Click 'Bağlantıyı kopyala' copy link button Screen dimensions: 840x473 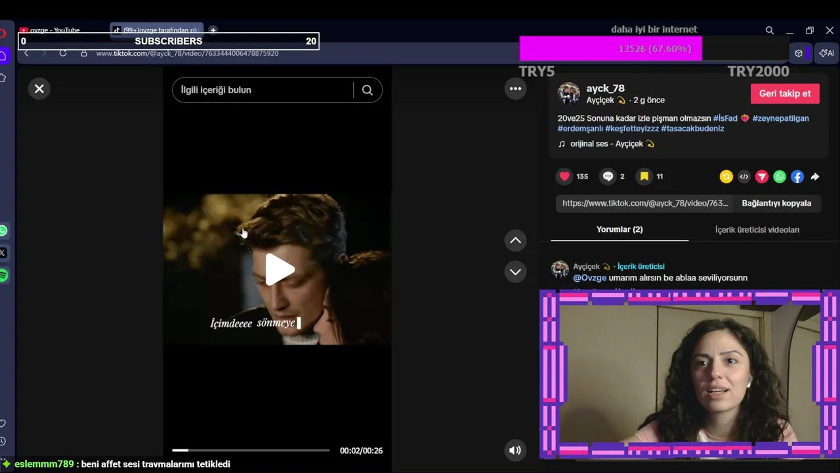point(776,203)
